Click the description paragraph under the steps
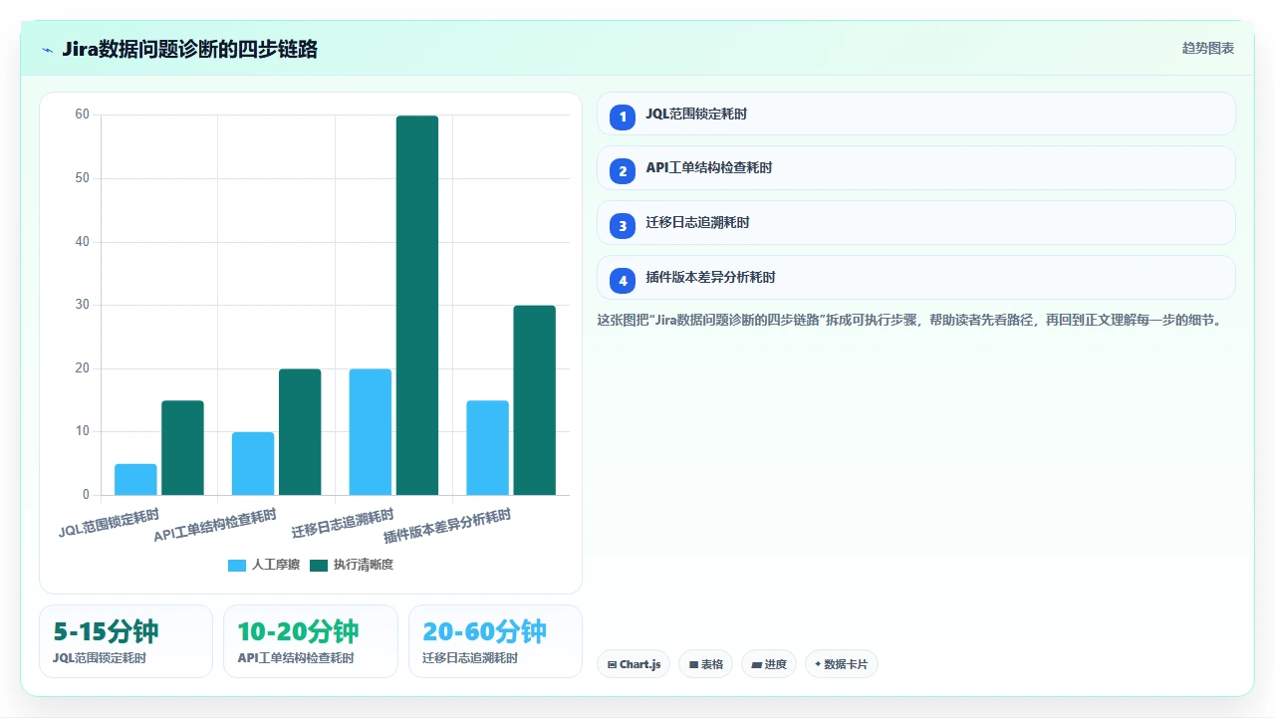The image size is (1275, 718). 909,321
